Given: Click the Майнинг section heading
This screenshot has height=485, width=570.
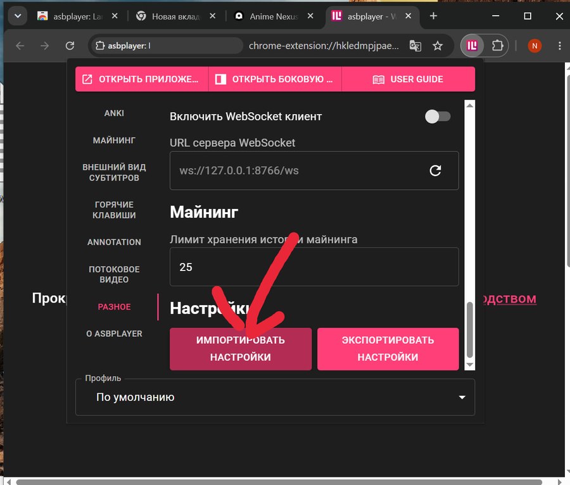Looking at the screenshot, I should pyautogui.click(x=204, y=212).
